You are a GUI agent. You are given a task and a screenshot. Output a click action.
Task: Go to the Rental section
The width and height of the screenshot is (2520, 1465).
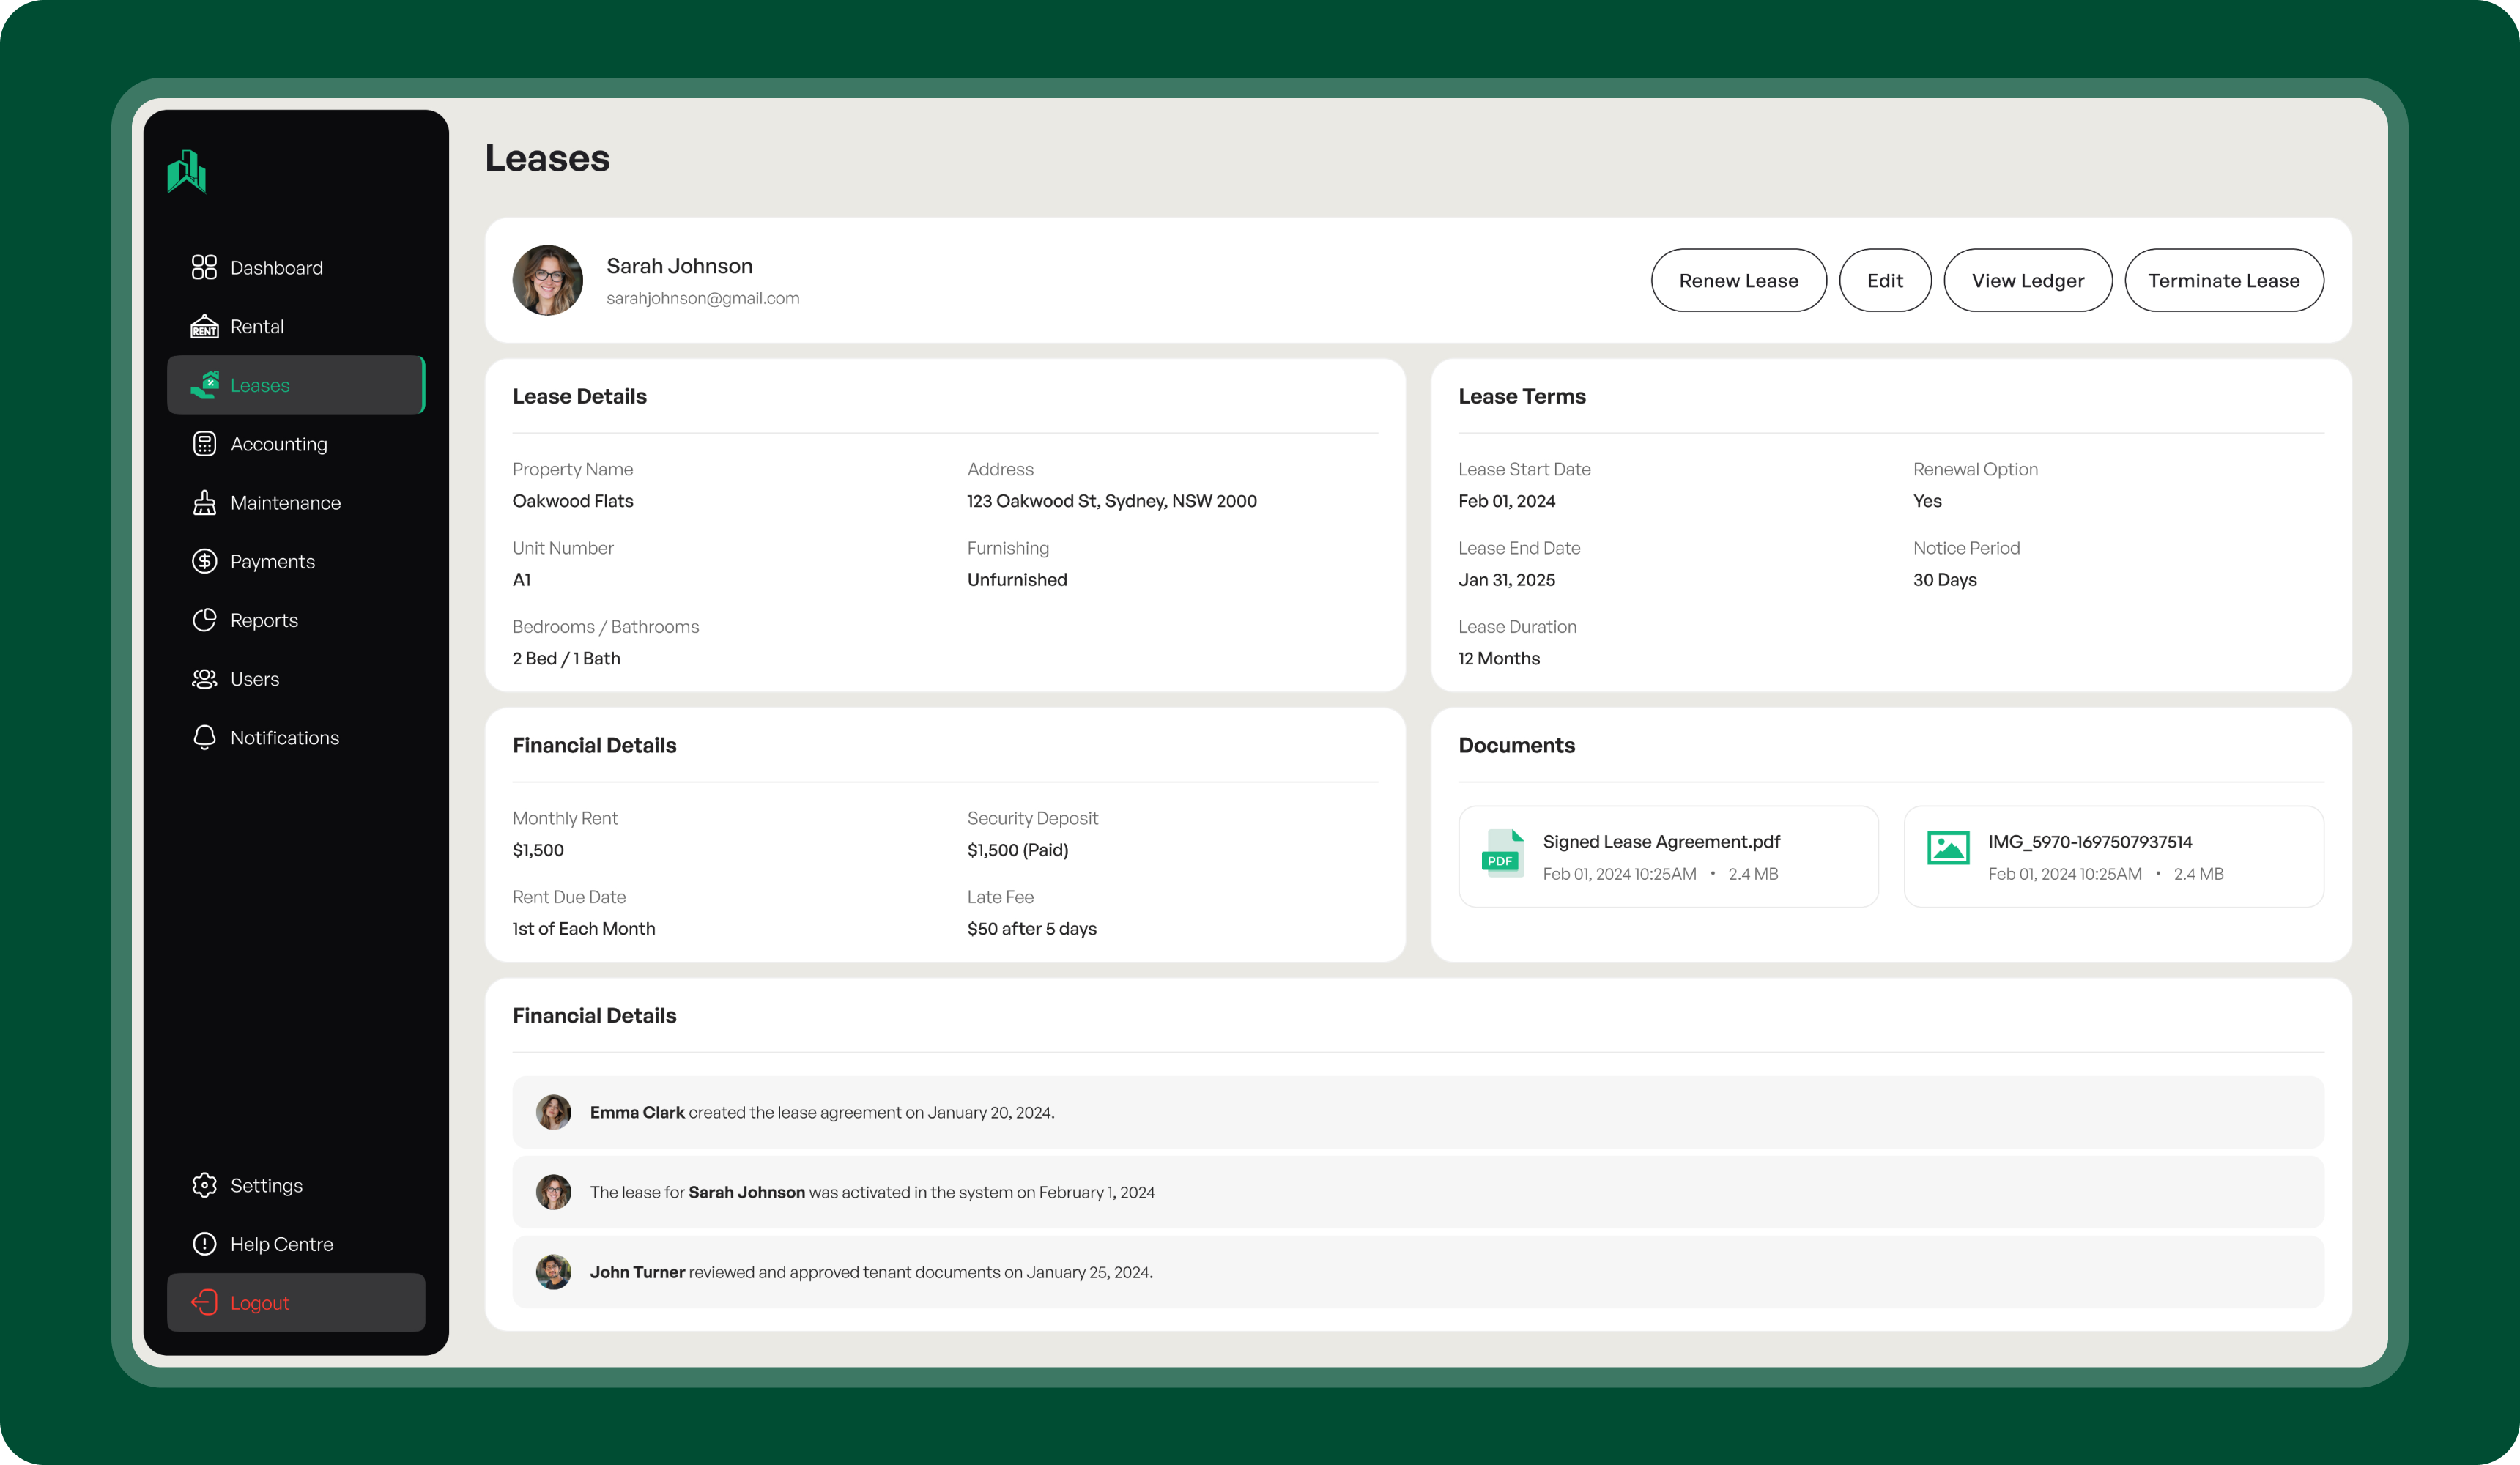pyautogui.click(x=296, y=326)
